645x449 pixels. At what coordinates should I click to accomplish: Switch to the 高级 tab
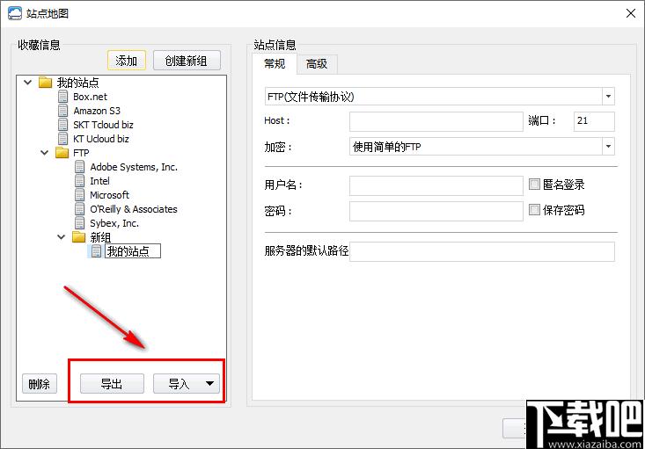click(x=317, y=64)
